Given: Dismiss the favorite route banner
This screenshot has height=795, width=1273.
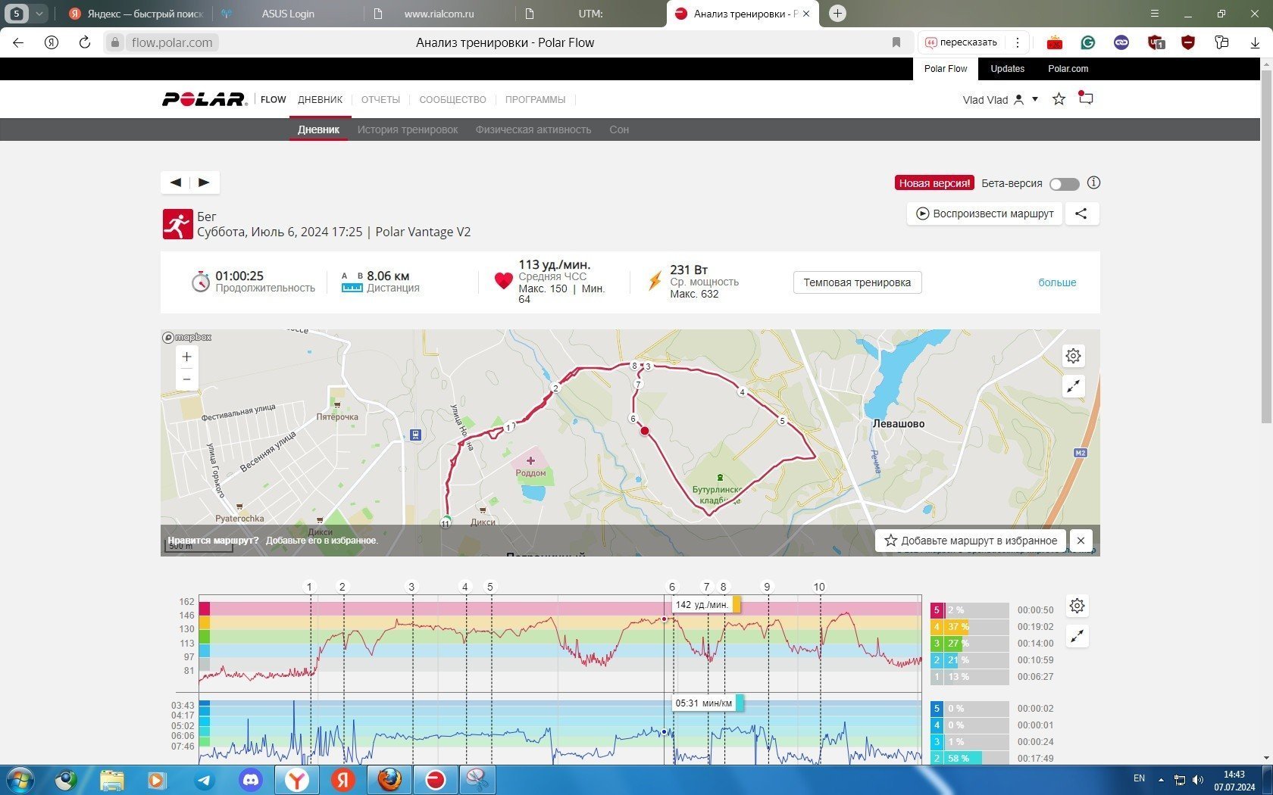Looking at the screenshot, I should click(1081, 541).
